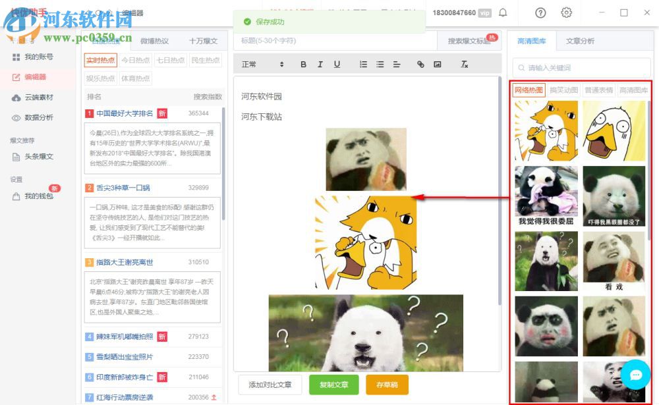
Task: Open the settings gear icon
Action: pos(566,13)
